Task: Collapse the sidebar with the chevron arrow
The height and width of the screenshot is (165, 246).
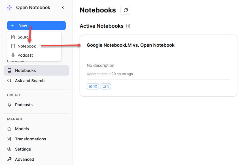Action: coord(63,8)
